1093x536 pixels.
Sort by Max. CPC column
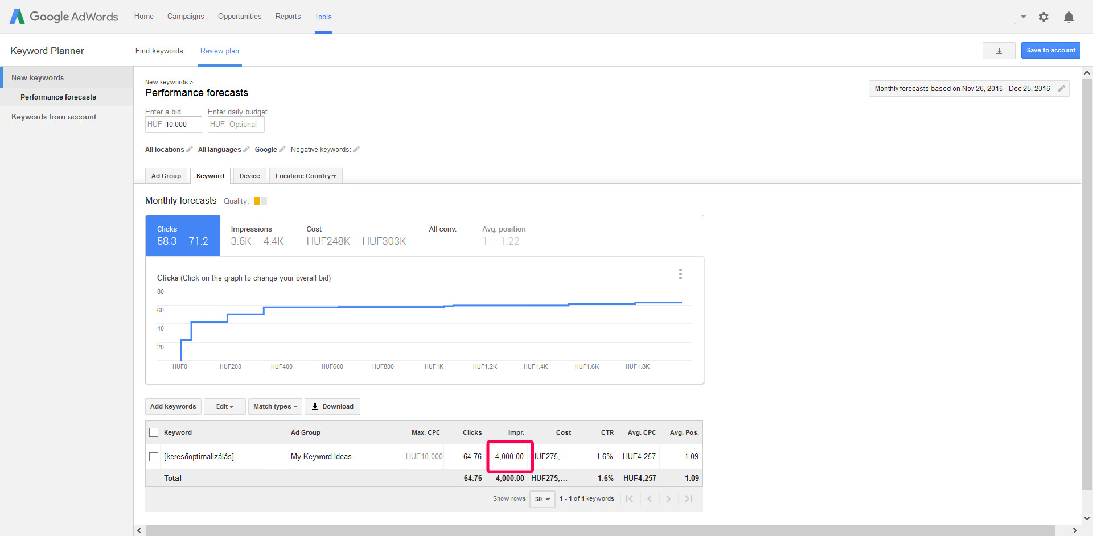[426, 432]
